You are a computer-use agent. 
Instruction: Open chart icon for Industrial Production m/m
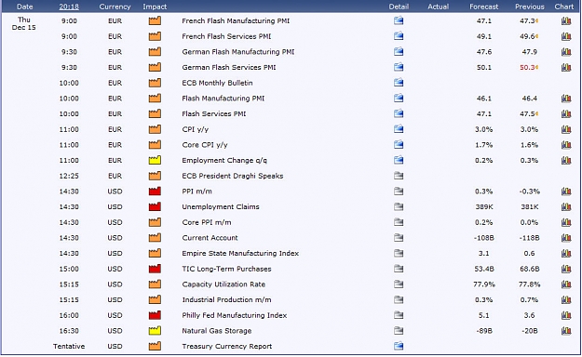566,300
